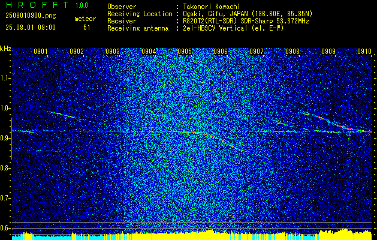377x240 pixels.
Task: Click the 0.7 kHz axis label
Action: click(5, 198)
